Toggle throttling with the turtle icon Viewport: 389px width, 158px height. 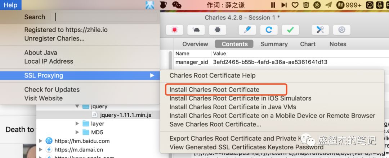tap(196, 30)
